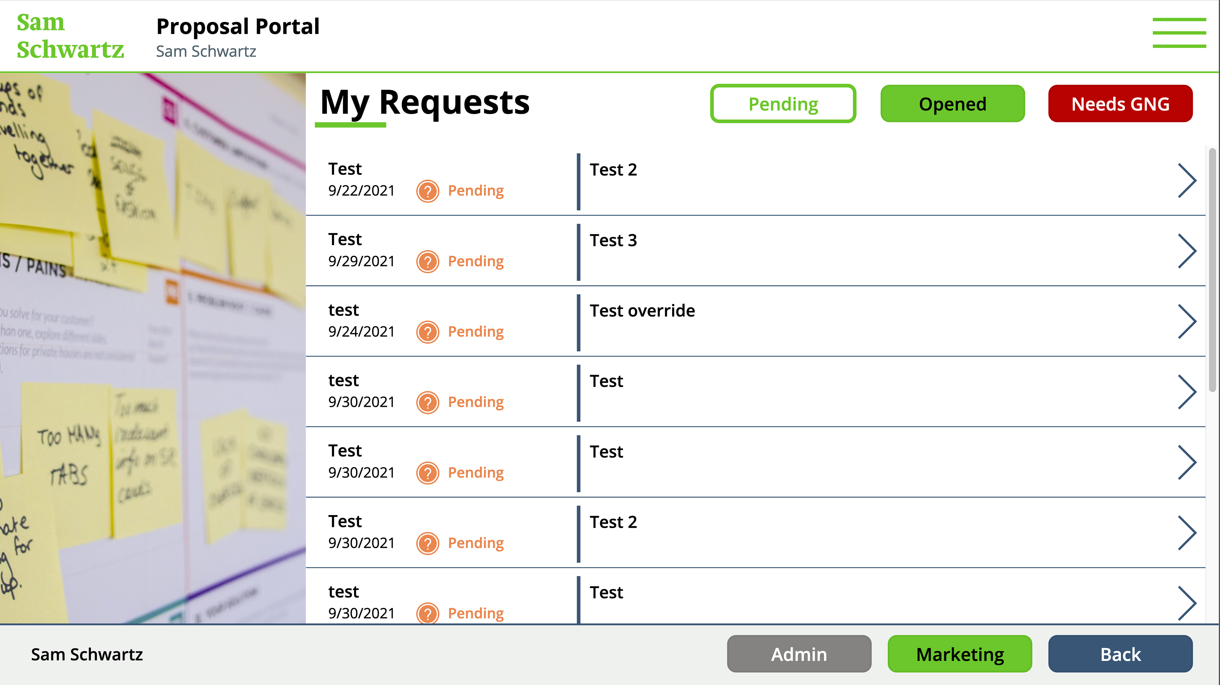Toggle the Pending filter

click(783, 104)
